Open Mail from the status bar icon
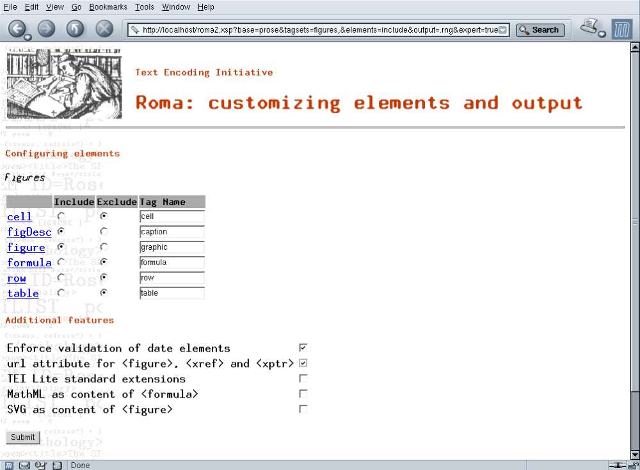 [x=25, y=466]
